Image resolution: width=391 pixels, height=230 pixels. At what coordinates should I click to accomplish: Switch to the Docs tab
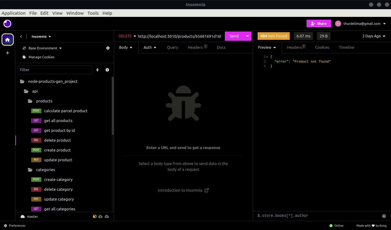(221, 48)
